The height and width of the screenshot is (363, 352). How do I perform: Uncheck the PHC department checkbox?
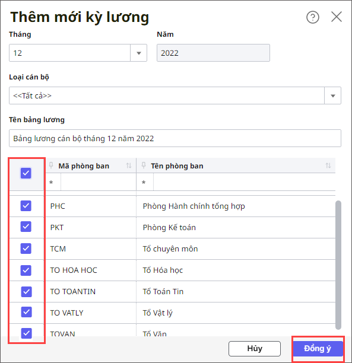pos(26,206)
